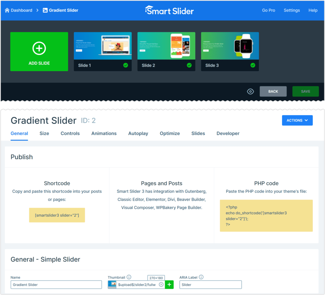Click the info icon next to Thumbnail
Viewport: 325px width, 295px height.
129,277
